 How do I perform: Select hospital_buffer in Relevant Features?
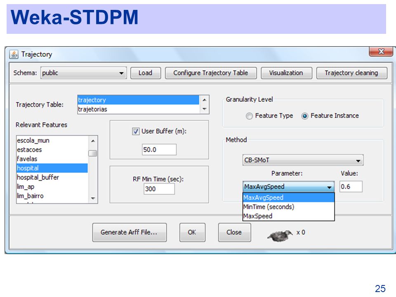52,177
